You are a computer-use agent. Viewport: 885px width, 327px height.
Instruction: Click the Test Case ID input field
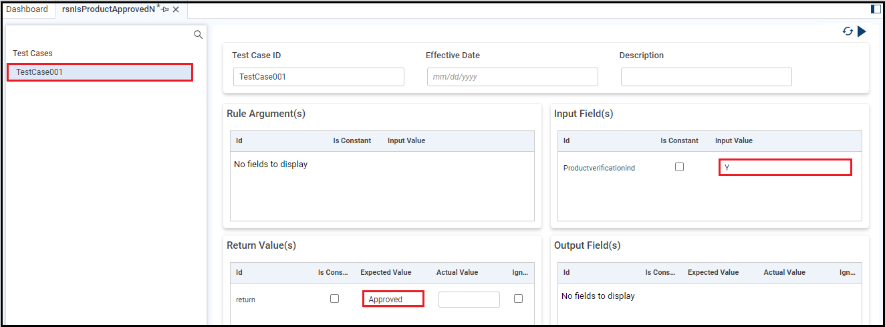[318, 77]
